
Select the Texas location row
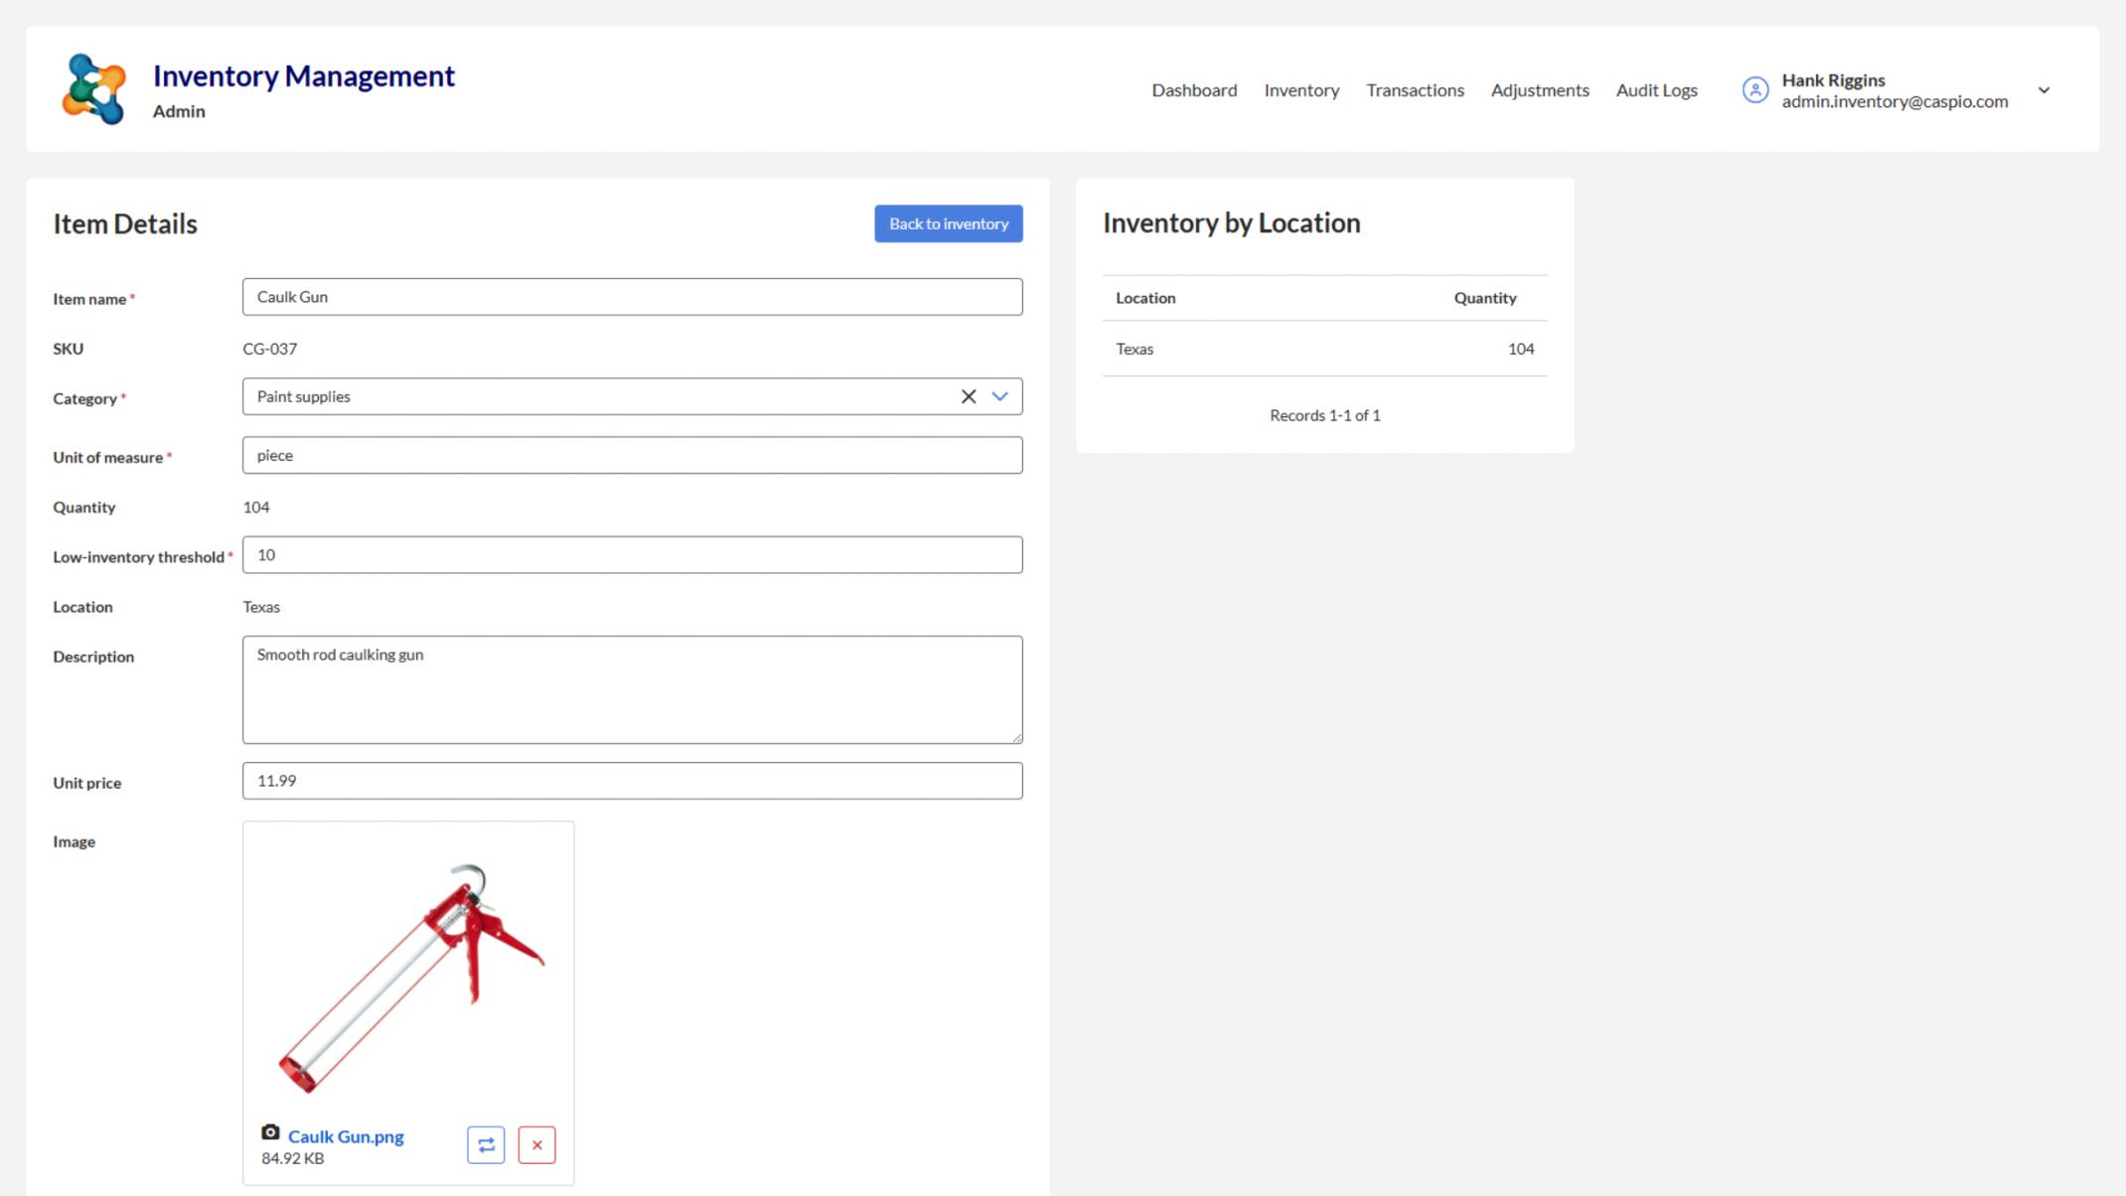(1134, 349)
